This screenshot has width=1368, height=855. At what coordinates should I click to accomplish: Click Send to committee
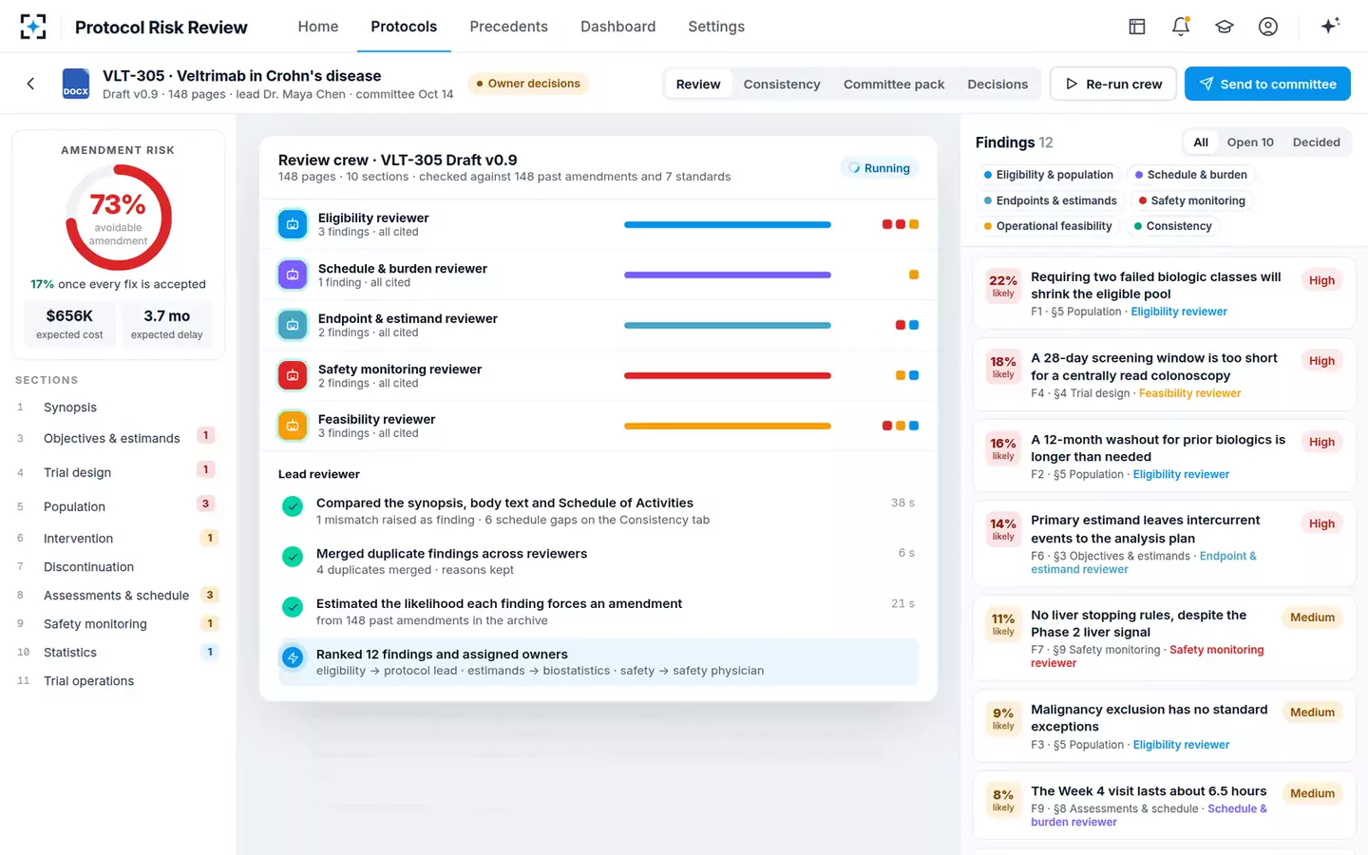click(x=1267, y=84)
